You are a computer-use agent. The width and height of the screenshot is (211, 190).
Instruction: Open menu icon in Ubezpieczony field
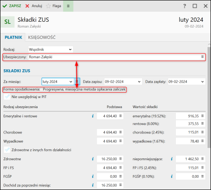coord(202,57)
